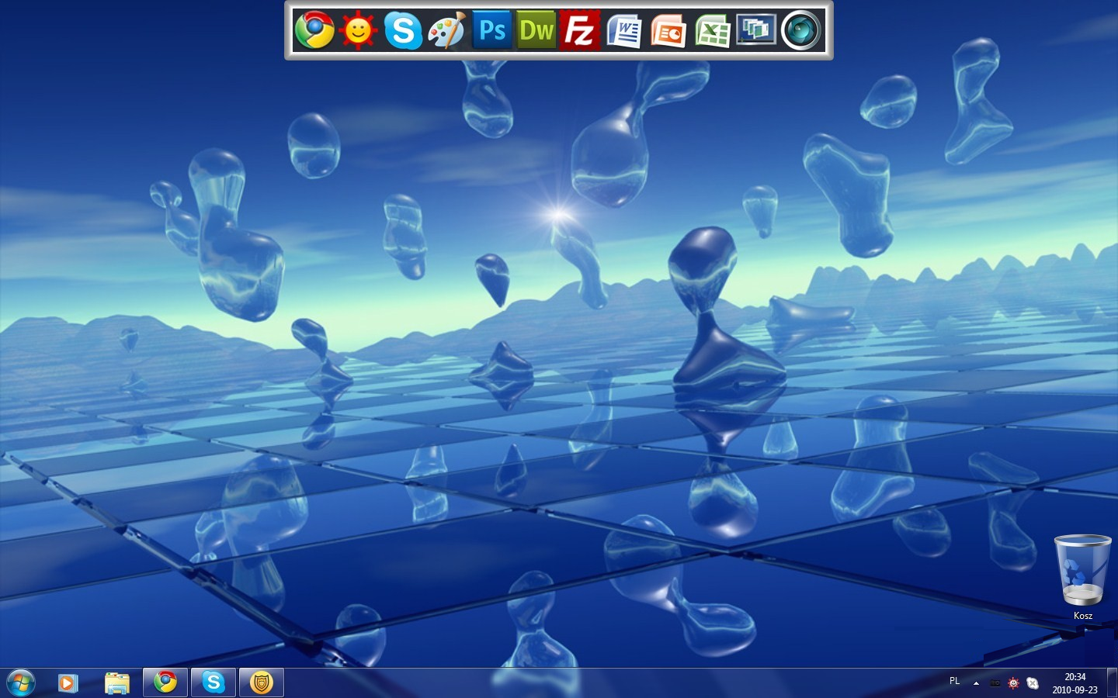Image resolution: width=1118 pixels, height=698 pixels.
Task: Open the paint palette app in the dock
Action: click(447, 31)
